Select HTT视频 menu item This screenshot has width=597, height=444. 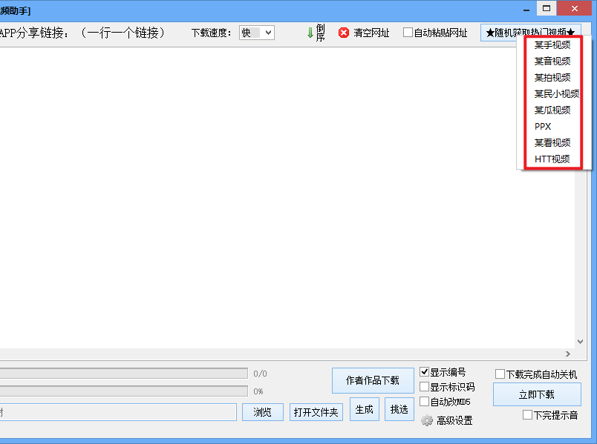tap(552, 159)
